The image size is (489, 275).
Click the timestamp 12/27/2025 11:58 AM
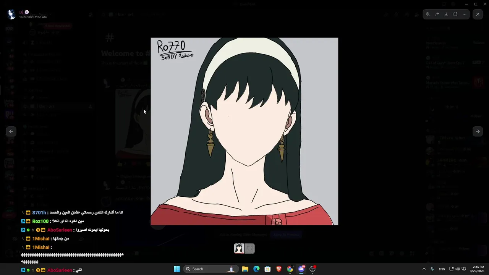33,17
